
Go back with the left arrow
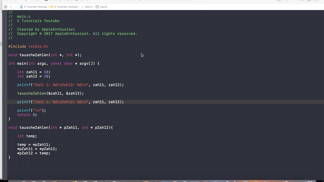pos(11,7)
